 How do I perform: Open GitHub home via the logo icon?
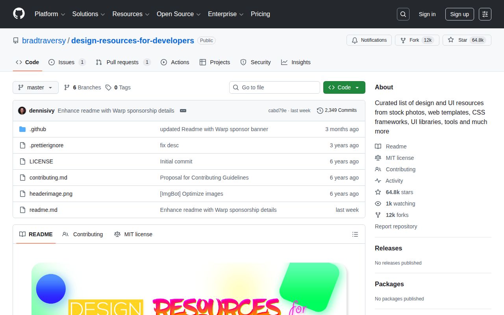click(19, 14)
